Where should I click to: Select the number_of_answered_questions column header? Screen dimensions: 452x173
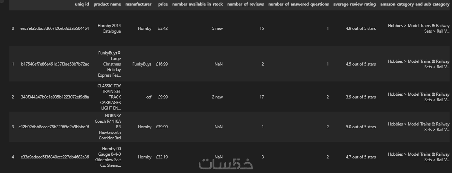[x=298, y=4]
